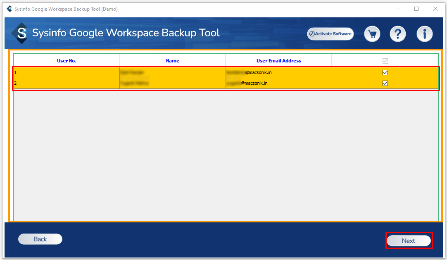Go back with the Back button

[40, 239]
